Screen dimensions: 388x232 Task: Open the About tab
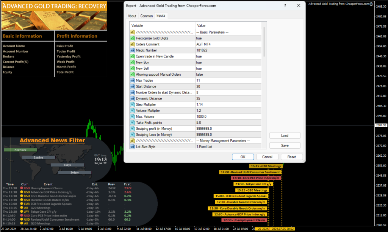point(132,16)
